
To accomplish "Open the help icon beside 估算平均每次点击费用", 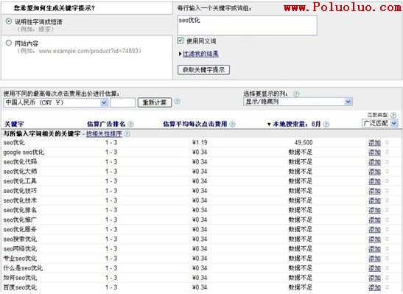I will (232, 124).
